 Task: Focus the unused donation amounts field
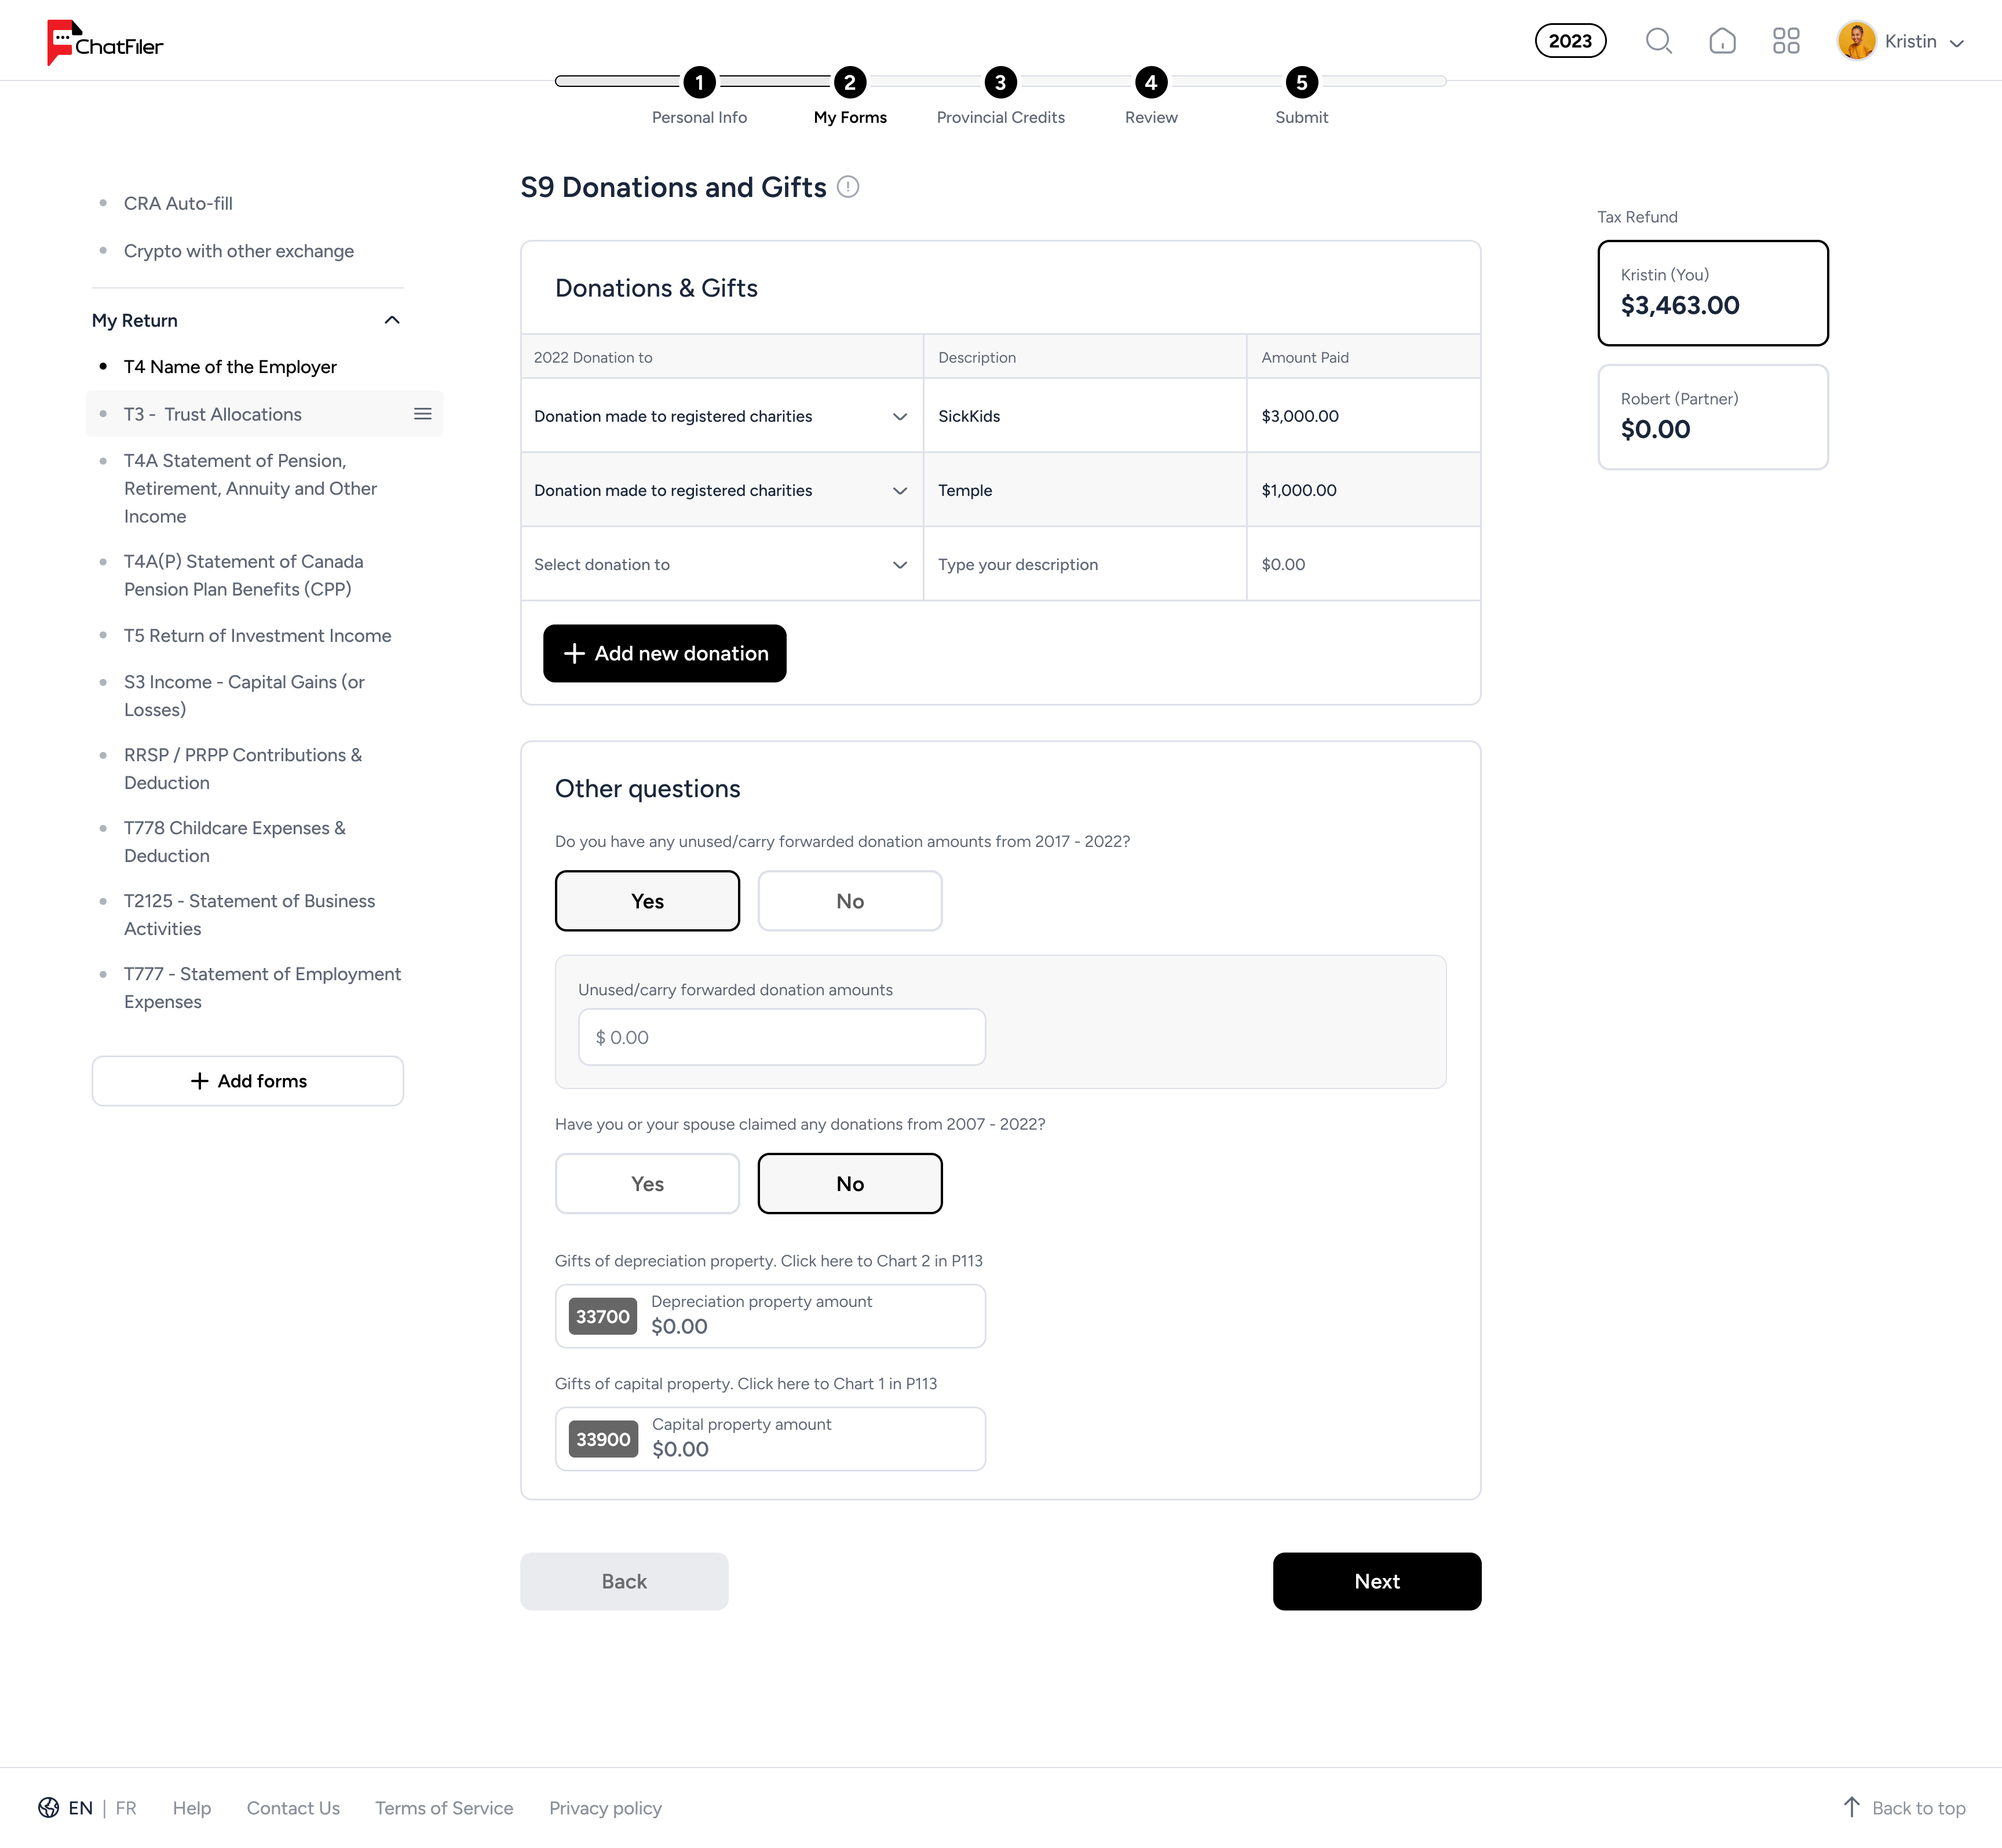coord(781,1038)
